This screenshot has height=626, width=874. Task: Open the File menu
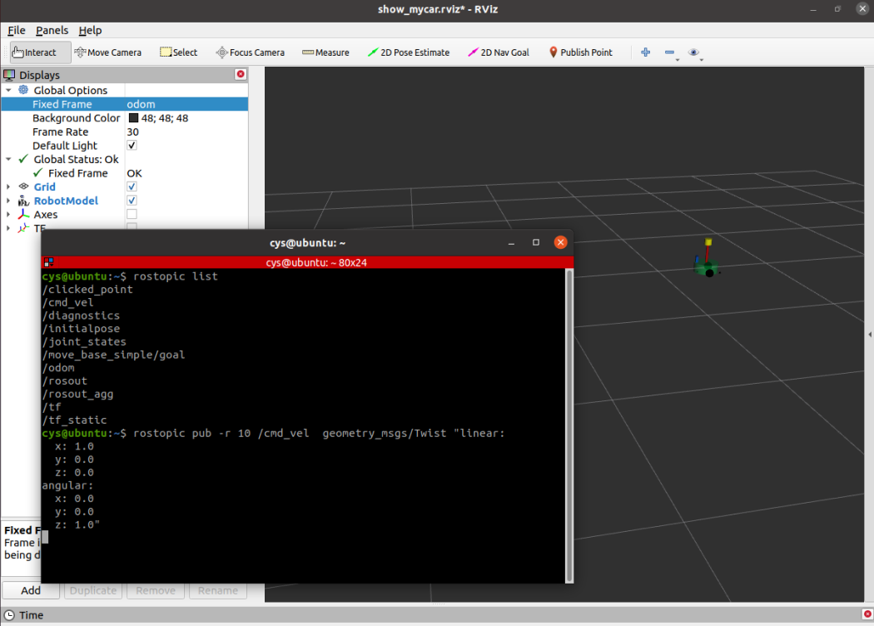pyautogui.click(x=16, y=31)
